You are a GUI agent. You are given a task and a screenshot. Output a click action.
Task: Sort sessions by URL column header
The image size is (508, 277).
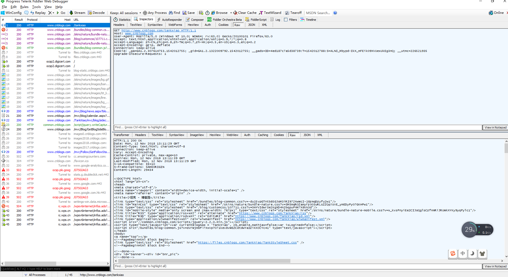91,20
